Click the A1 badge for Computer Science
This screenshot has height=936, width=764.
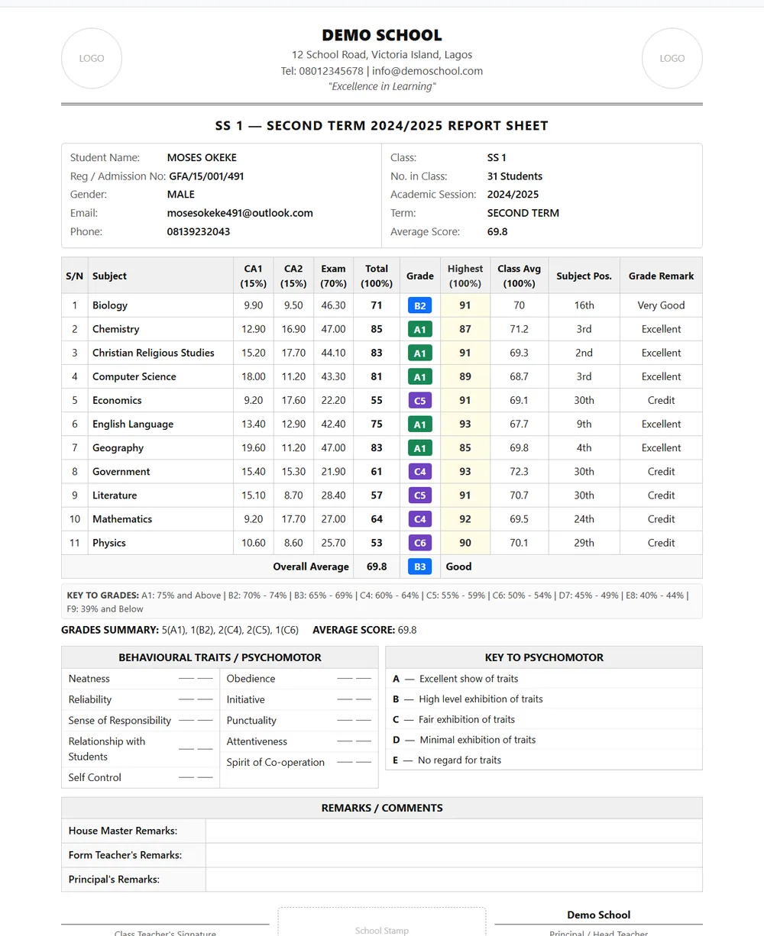420,376
